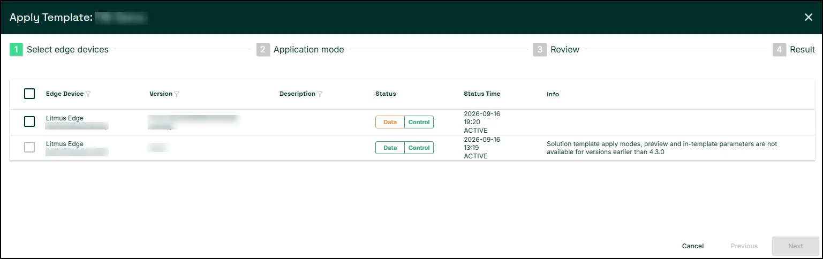This screenshot has height=259, width=823.
Task: Click the Litmus Edge name in first row
Action: [65, 118]
